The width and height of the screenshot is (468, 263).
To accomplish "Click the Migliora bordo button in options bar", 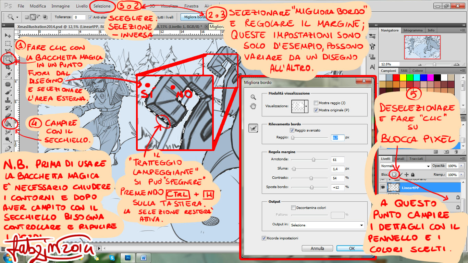I will tap(195, 17).
